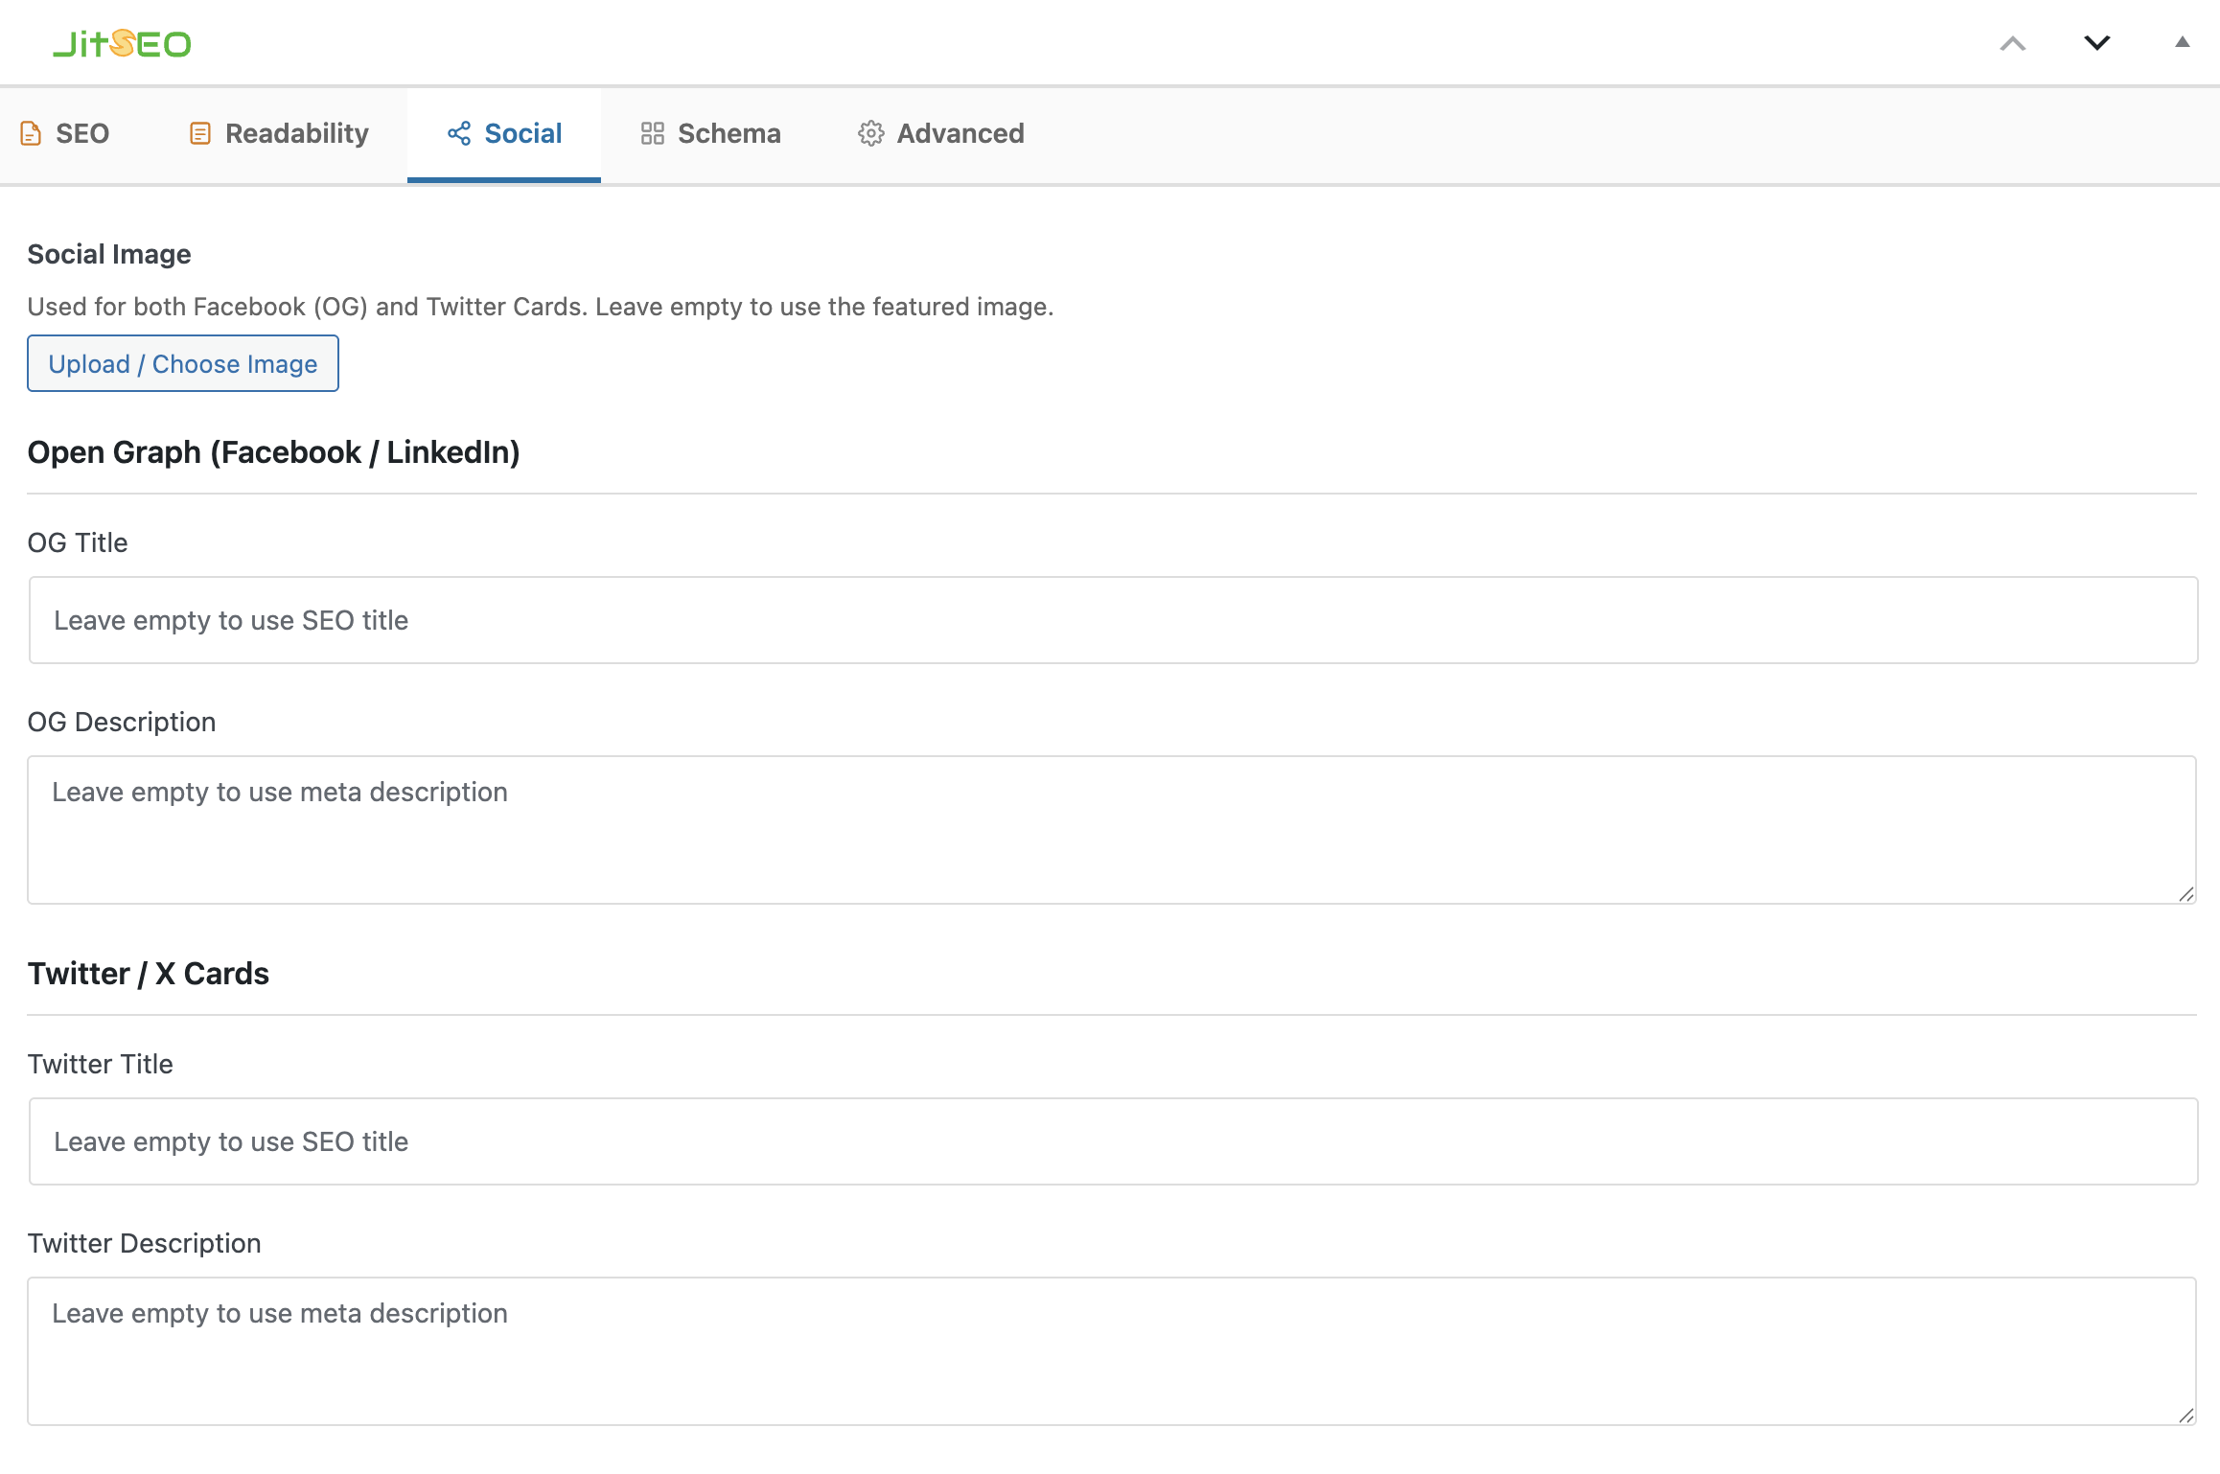Click the Readability tab page icon
The image size is (2220, 1474).
tap(199, 133)
